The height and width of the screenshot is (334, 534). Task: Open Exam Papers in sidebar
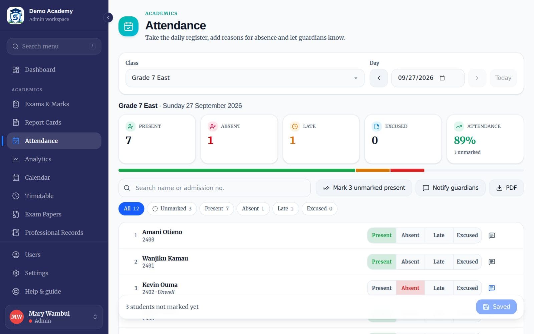tap(54, 214)
